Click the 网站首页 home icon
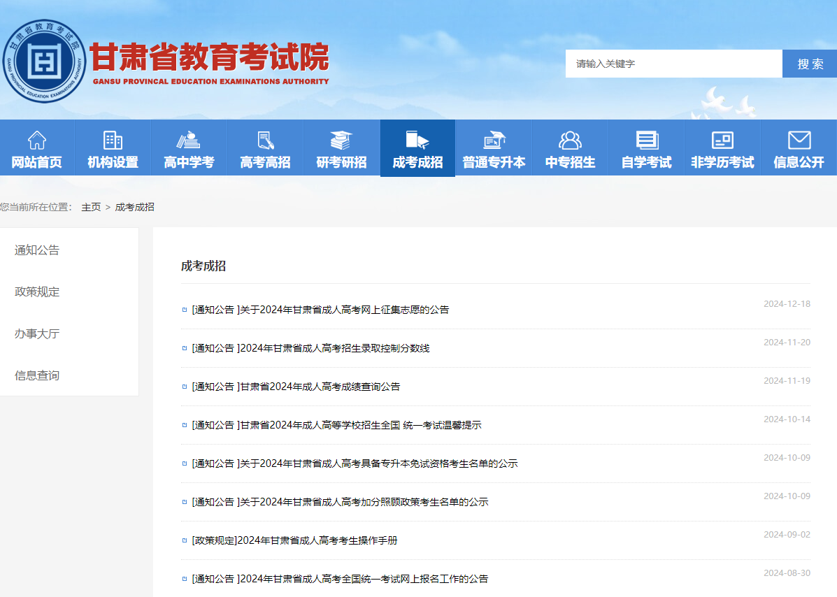 pos(36,138)
